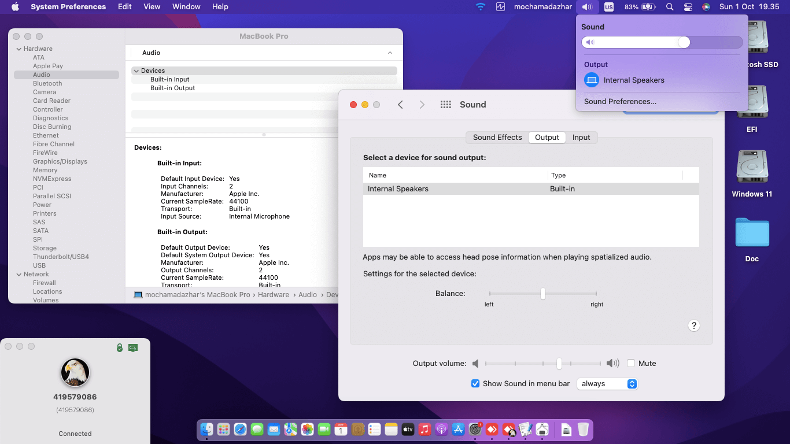Open the Window menu
The height and width of the screenshot is (444, 790).
(186, 7)
